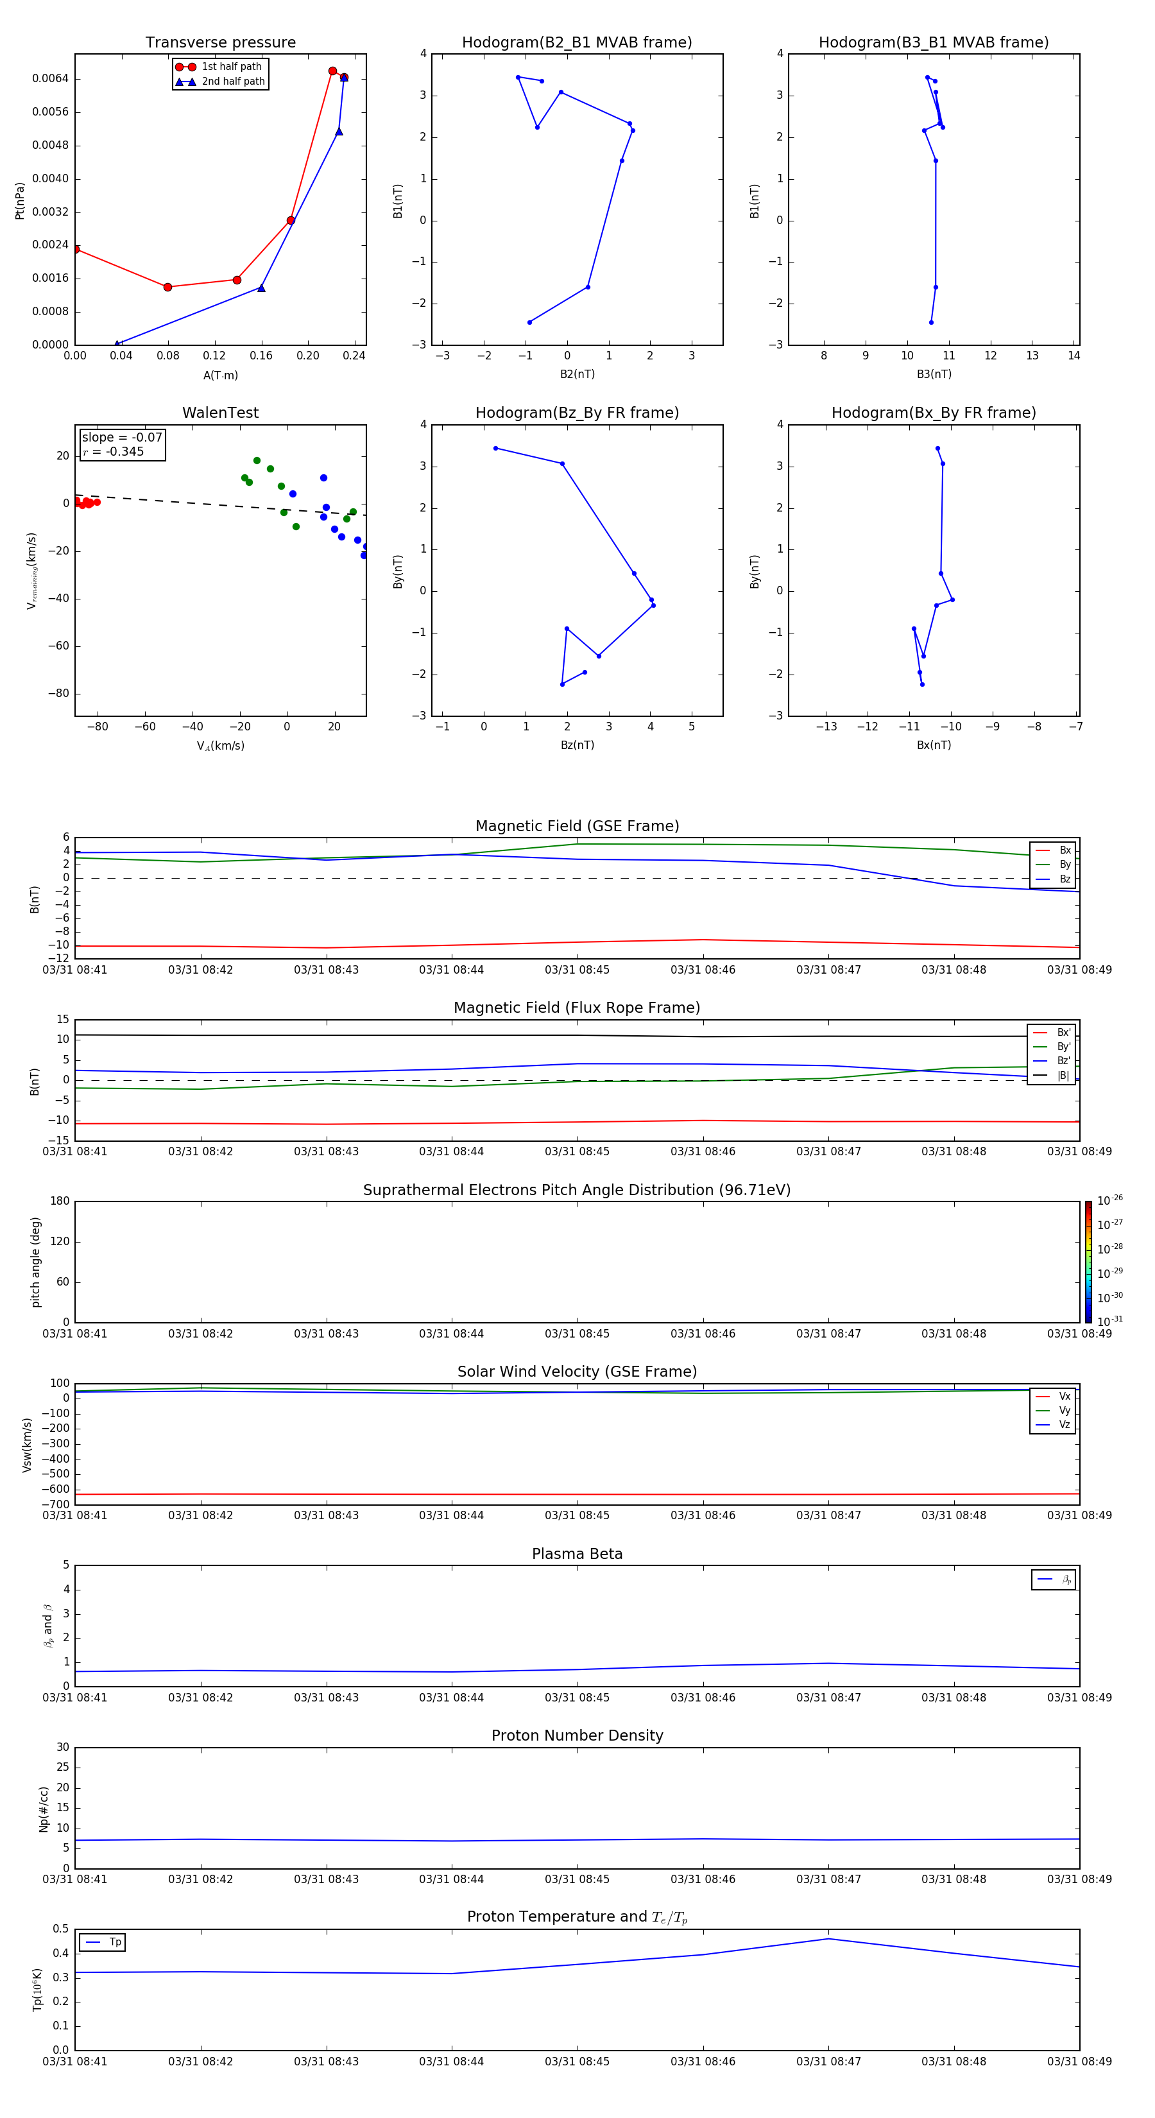The image size is (1155, 2118).
Task: Click the "Proton Number Density" title
Action: (x=577, y=1735)
